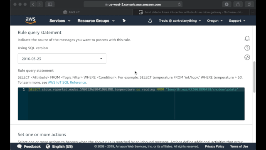Open the Terms of Use link

239,146
